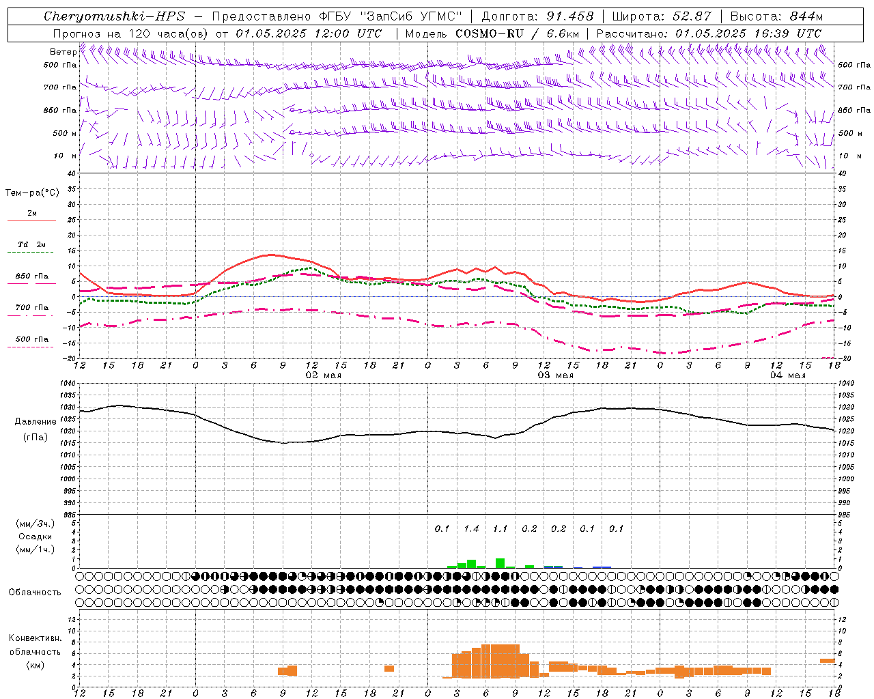Click the "(гПа)" unit label under Давление
The height and width of the screenshot is (699, 874).
coord(36,437)
